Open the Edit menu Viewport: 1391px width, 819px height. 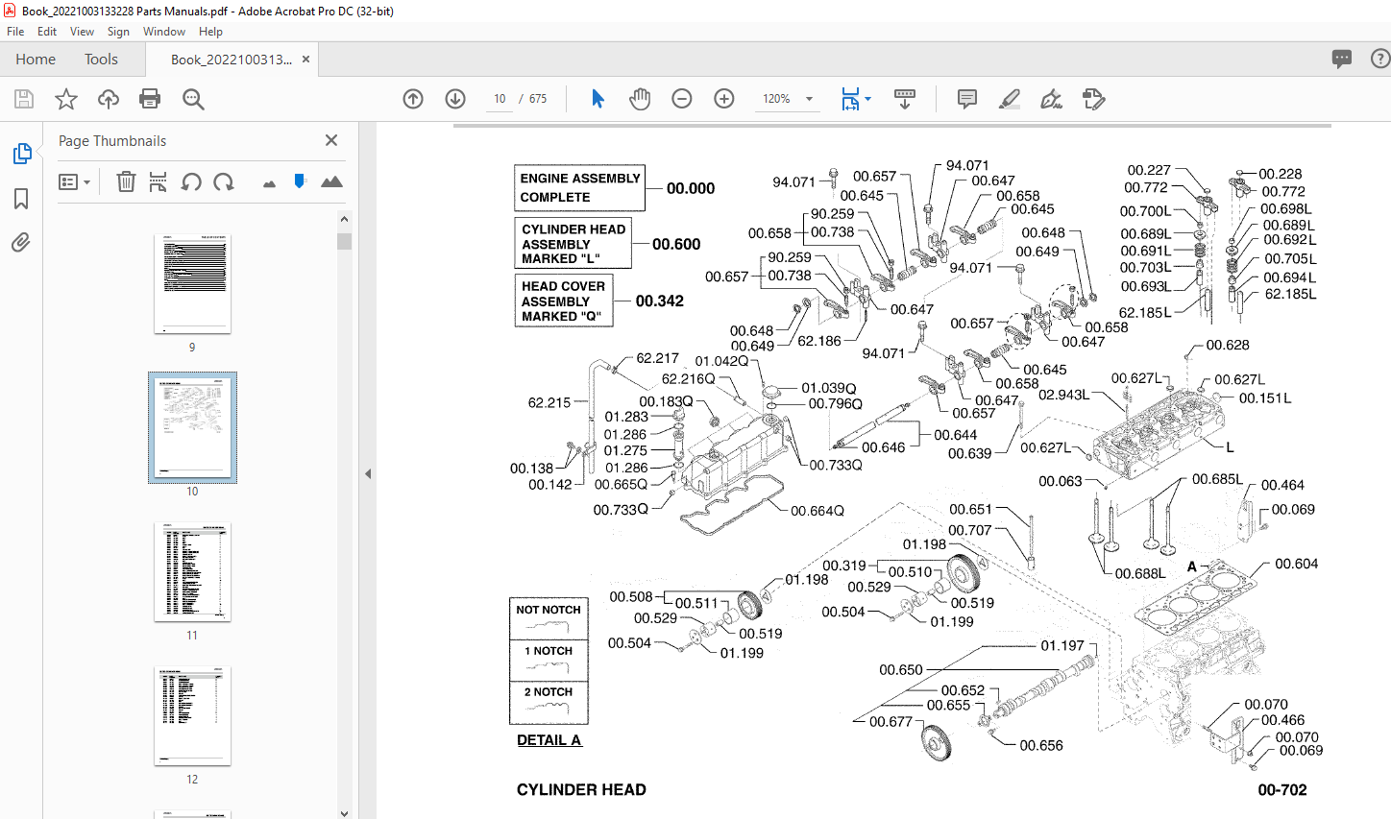click(x=47, y=32)
